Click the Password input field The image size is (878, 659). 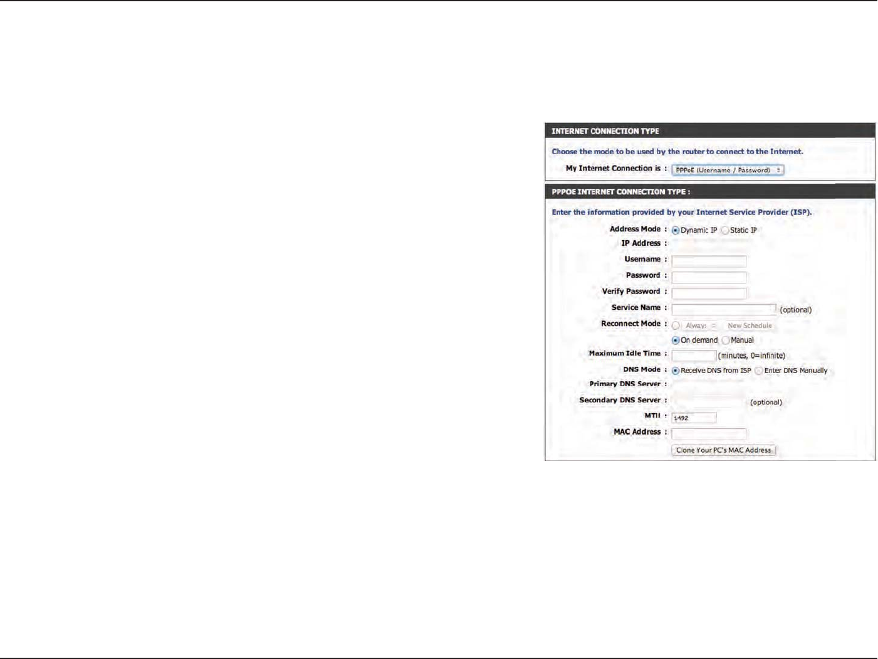[709, 277]
